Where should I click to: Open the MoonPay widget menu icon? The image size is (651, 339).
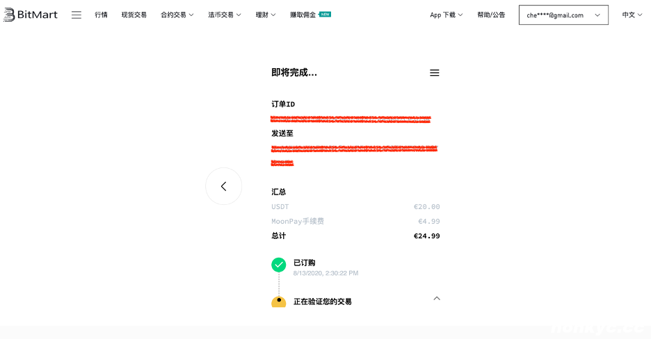tap(434, 73)
